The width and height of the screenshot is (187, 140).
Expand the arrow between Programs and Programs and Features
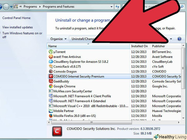click(x=40, y=7)
